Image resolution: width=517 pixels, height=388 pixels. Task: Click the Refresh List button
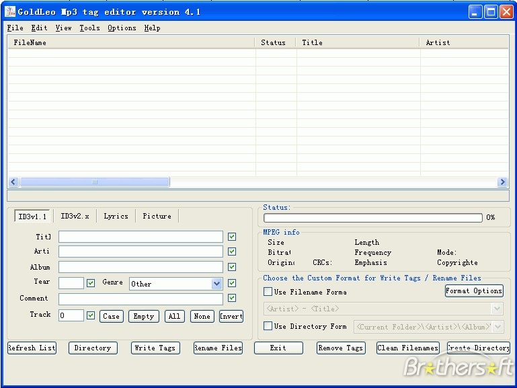[32, 348]
